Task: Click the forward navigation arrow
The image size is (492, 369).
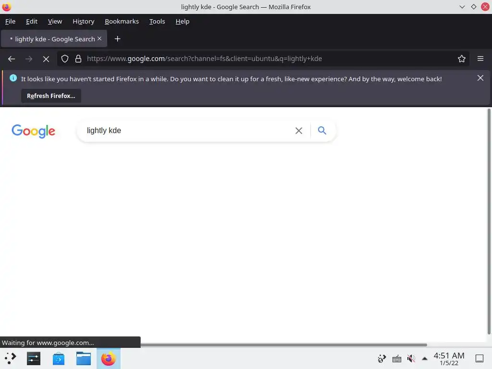Action: pyautogui.click(x=29, y=59)
